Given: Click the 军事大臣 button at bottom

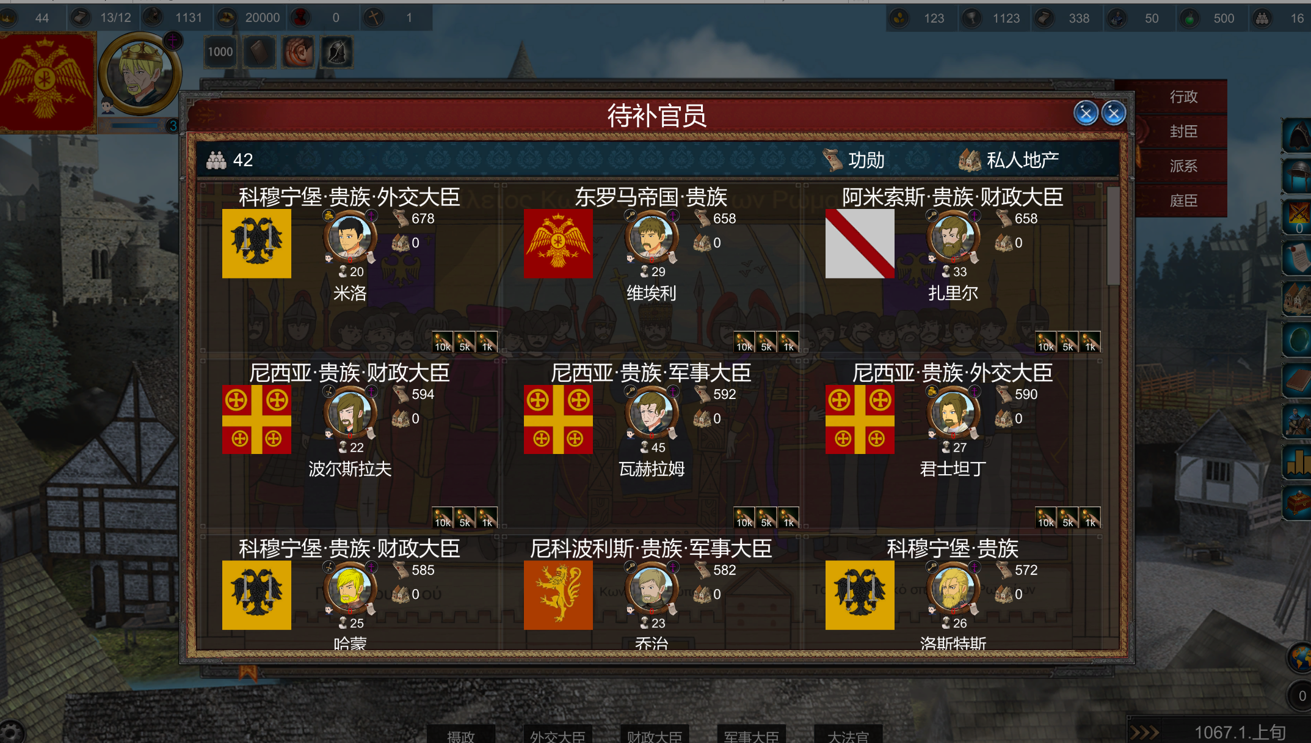Looking at the screenshot, I should pyautogui.click(x=751, y=735).
